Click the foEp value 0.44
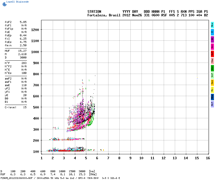Image resolution: width=222 pixels, height=180 pixels. [23, 35]
